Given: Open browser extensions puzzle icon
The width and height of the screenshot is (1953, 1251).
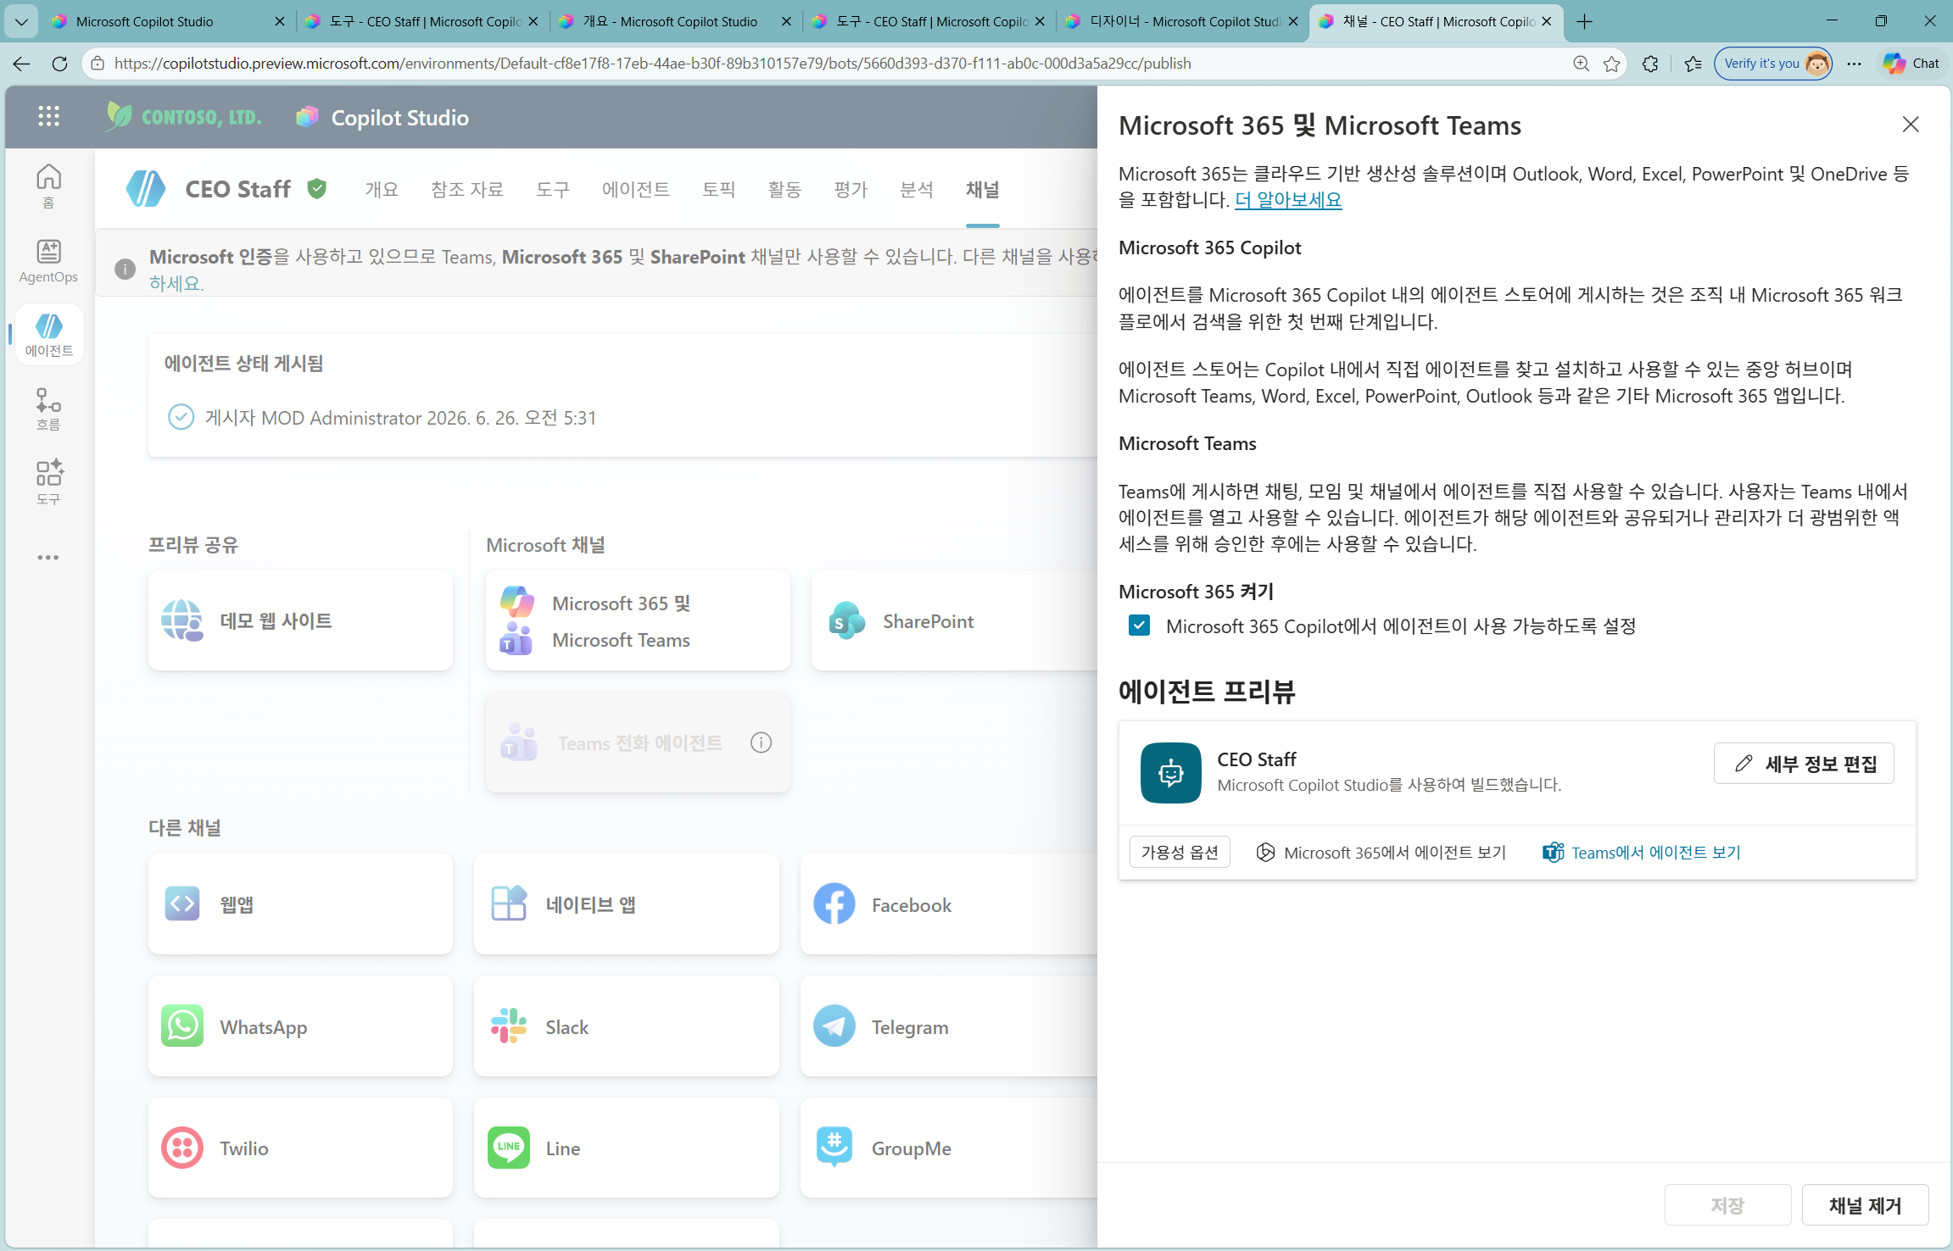Looking at the screenshot, I should pyautogui.click(x=1649, y=64).
